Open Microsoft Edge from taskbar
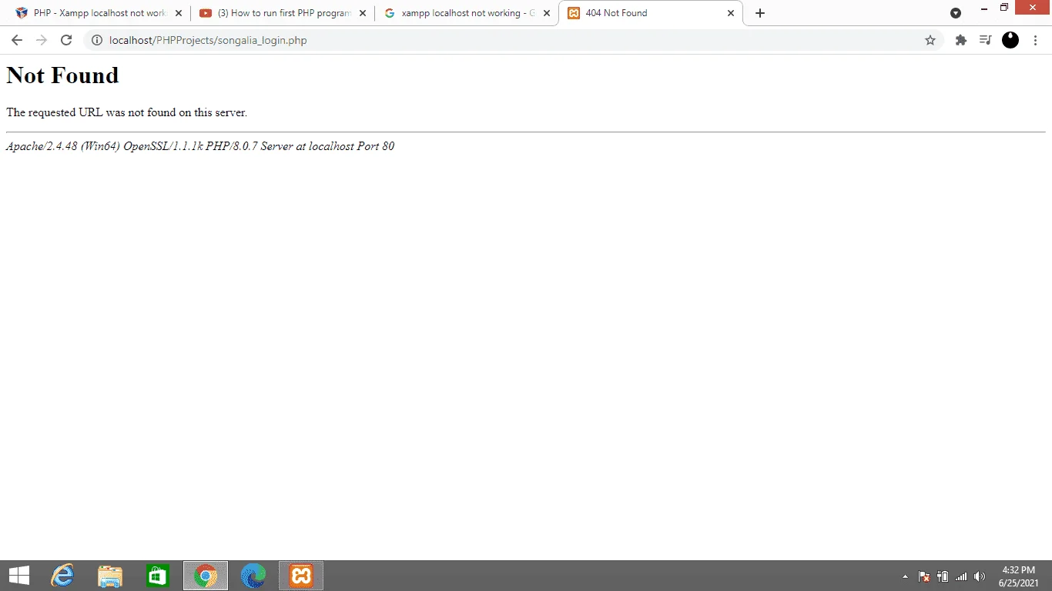 (x=253, y=576)
